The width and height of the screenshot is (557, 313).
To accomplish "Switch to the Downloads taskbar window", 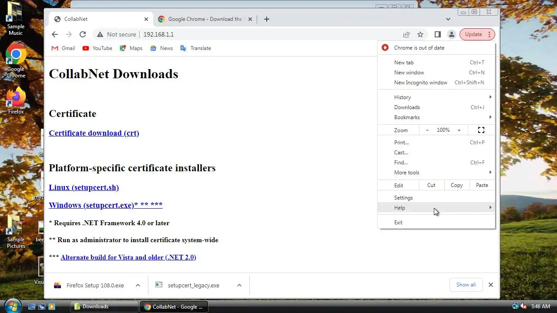I will (x=104, y=306).
